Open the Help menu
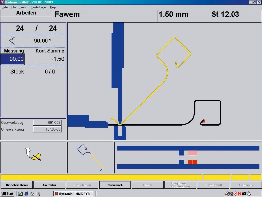 point(53,7)
